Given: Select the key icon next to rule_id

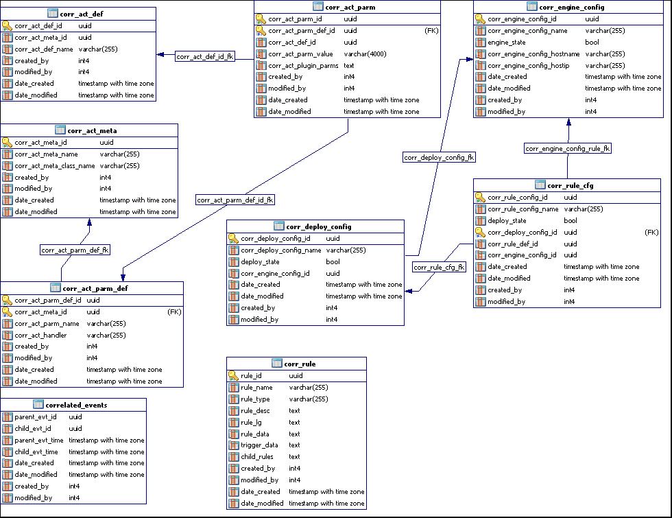Looking at the screenshot, I should 233,375.
